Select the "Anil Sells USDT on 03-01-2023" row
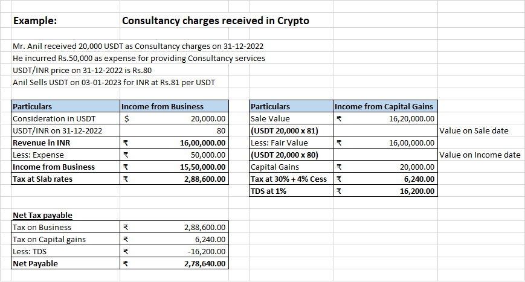The height and width of the screenshot is (282, 525). click(114, 82)
